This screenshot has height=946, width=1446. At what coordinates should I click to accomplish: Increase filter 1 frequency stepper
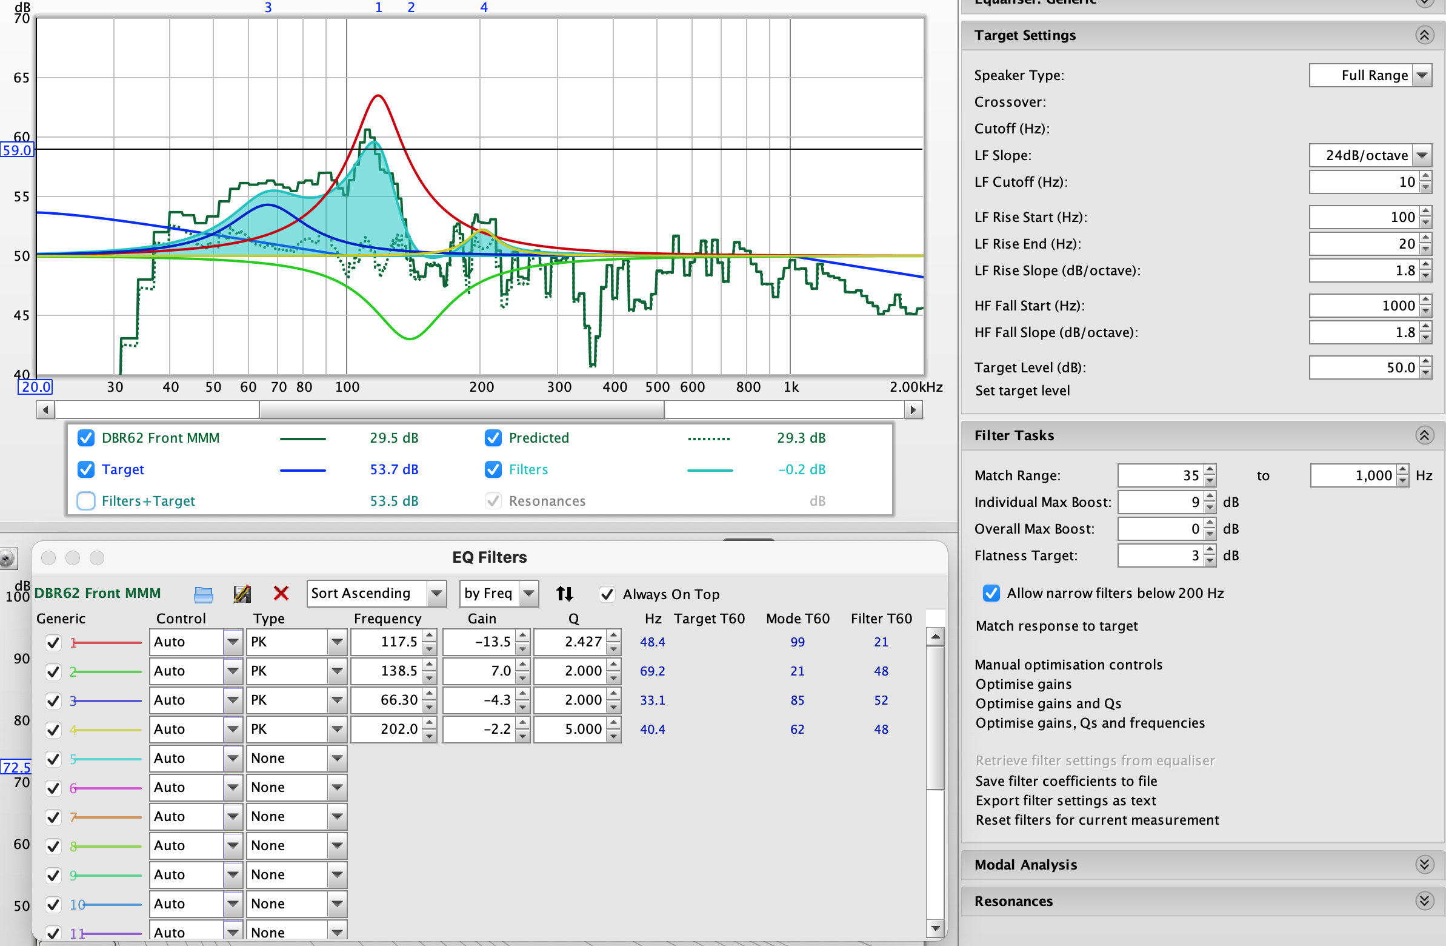[430, 637]
